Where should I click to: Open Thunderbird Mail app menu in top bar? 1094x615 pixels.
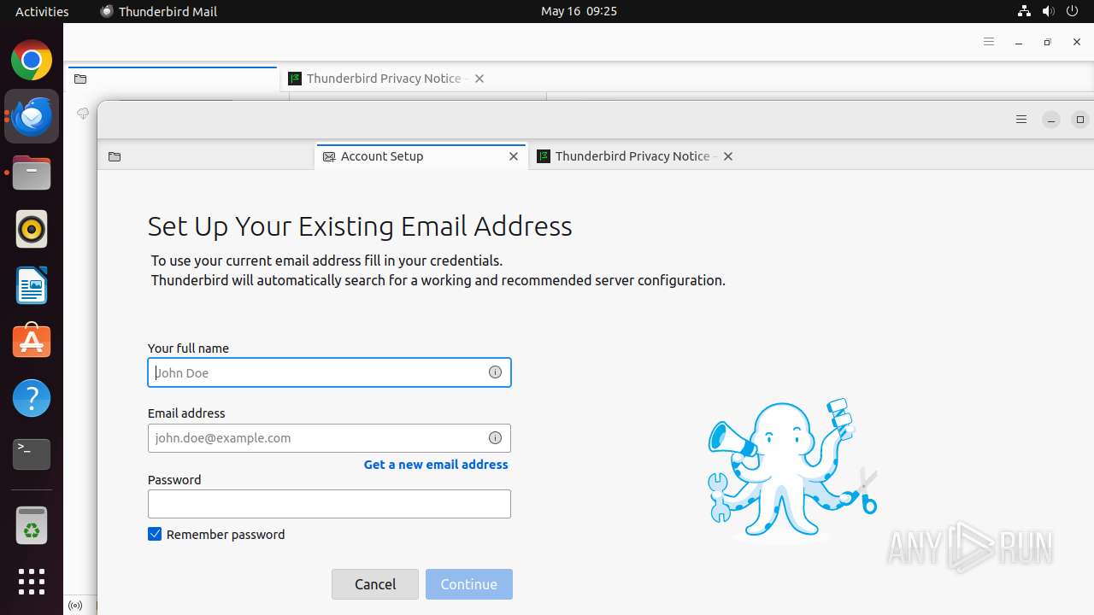click(x=159, y=11)
